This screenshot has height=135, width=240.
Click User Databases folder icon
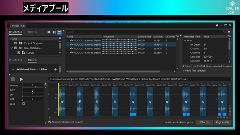click(20, 48)
